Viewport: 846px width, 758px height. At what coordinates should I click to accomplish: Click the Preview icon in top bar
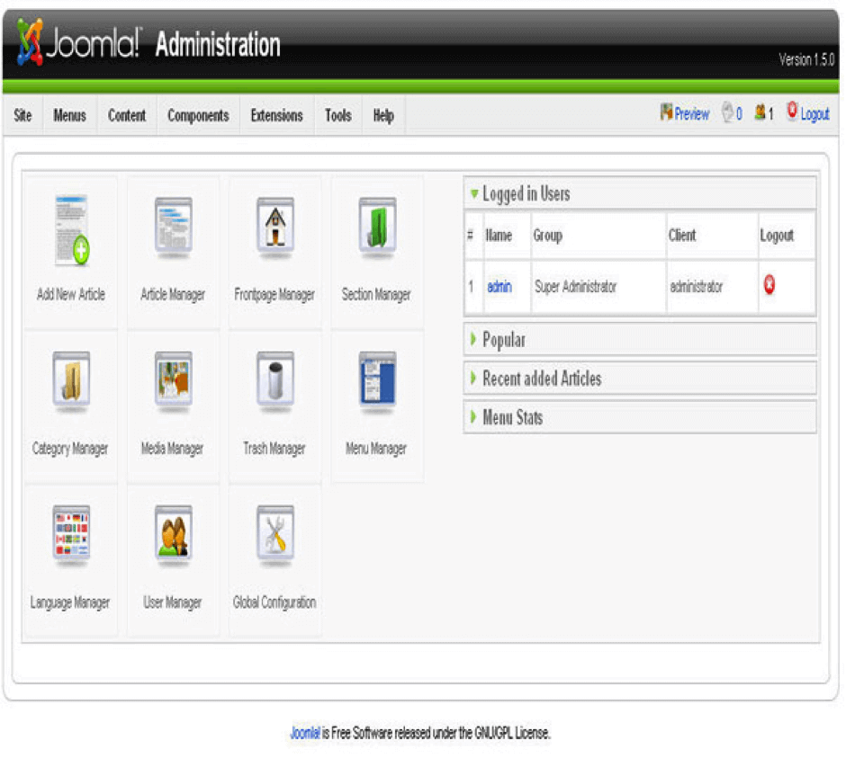666,112
